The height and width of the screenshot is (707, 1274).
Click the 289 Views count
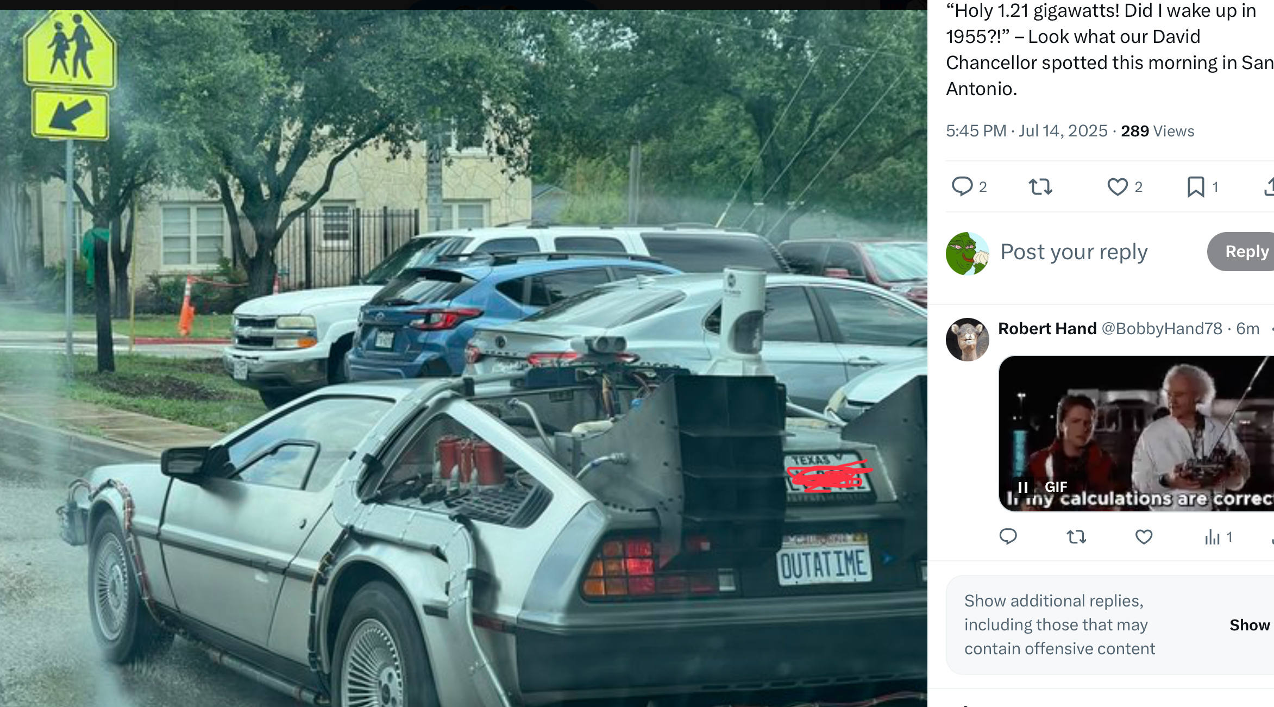[1157, 131]
